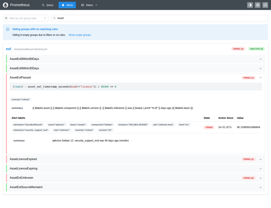Click the component="Debian" label

[x=102, y=125]
